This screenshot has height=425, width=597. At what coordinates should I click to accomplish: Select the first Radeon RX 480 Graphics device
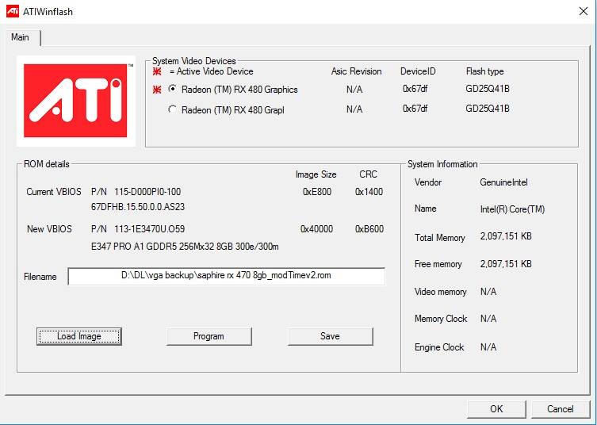pos(173,90)
